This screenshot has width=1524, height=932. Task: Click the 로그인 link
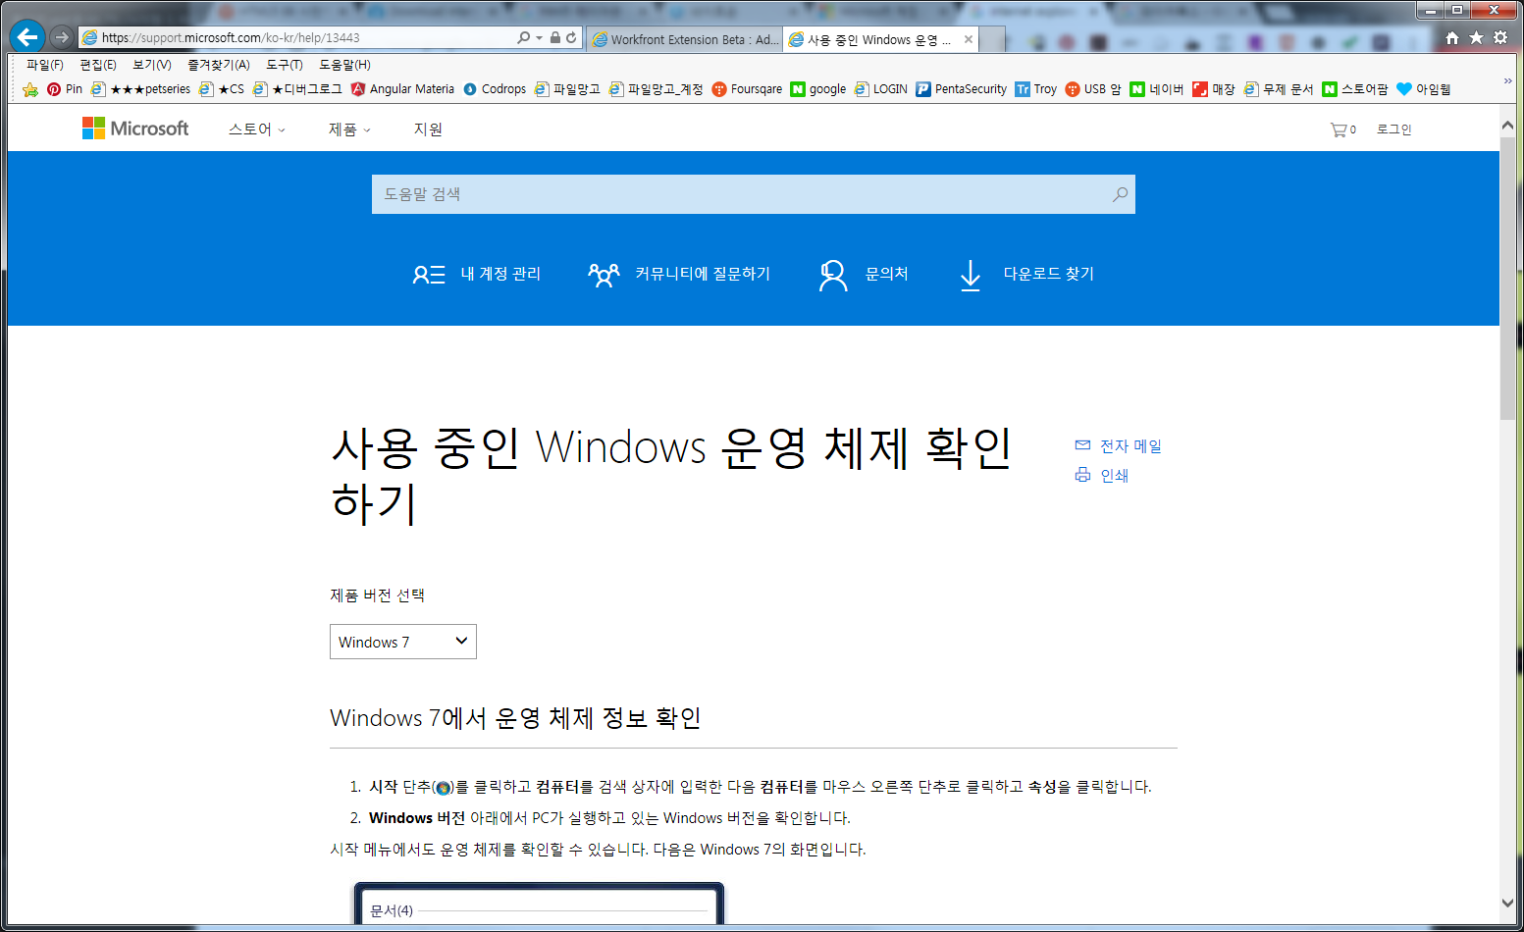coord(1393,129)
